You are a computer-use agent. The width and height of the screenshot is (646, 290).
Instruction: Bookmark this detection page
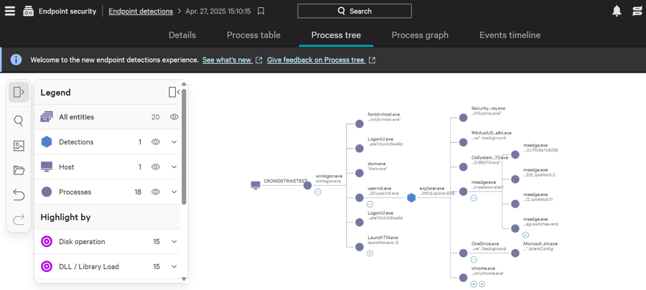261,11
